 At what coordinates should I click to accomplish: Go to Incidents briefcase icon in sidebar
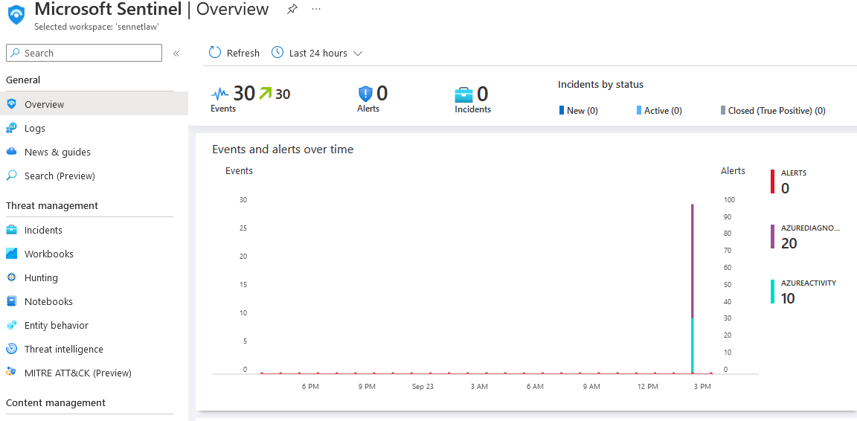pos(11,230)
